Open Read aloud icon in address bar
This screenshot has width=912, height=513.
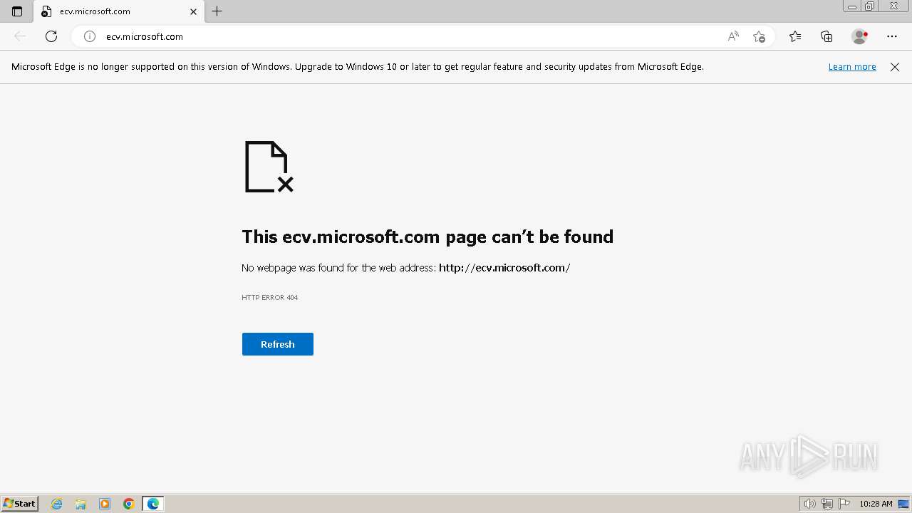pyautogui.click(x=733, y=36)
